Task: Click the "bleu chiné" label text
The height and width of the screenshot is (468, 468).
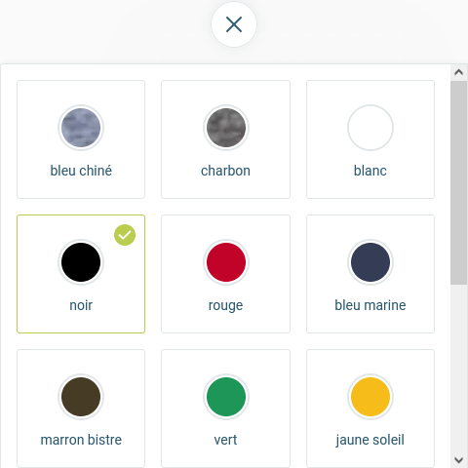Action: [x=81, y=171]
